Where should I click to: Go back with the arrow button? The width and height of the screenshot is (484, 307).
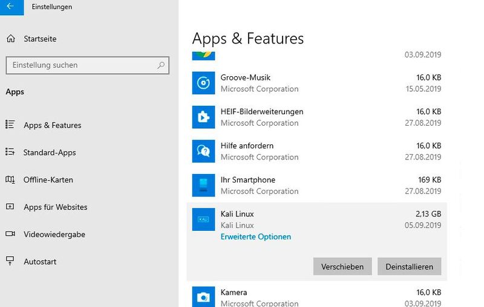coord(11,7)
